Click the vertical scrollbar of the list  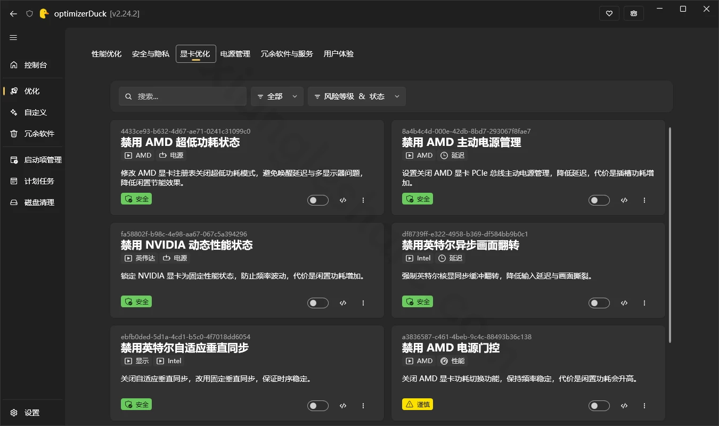(669, 234)
